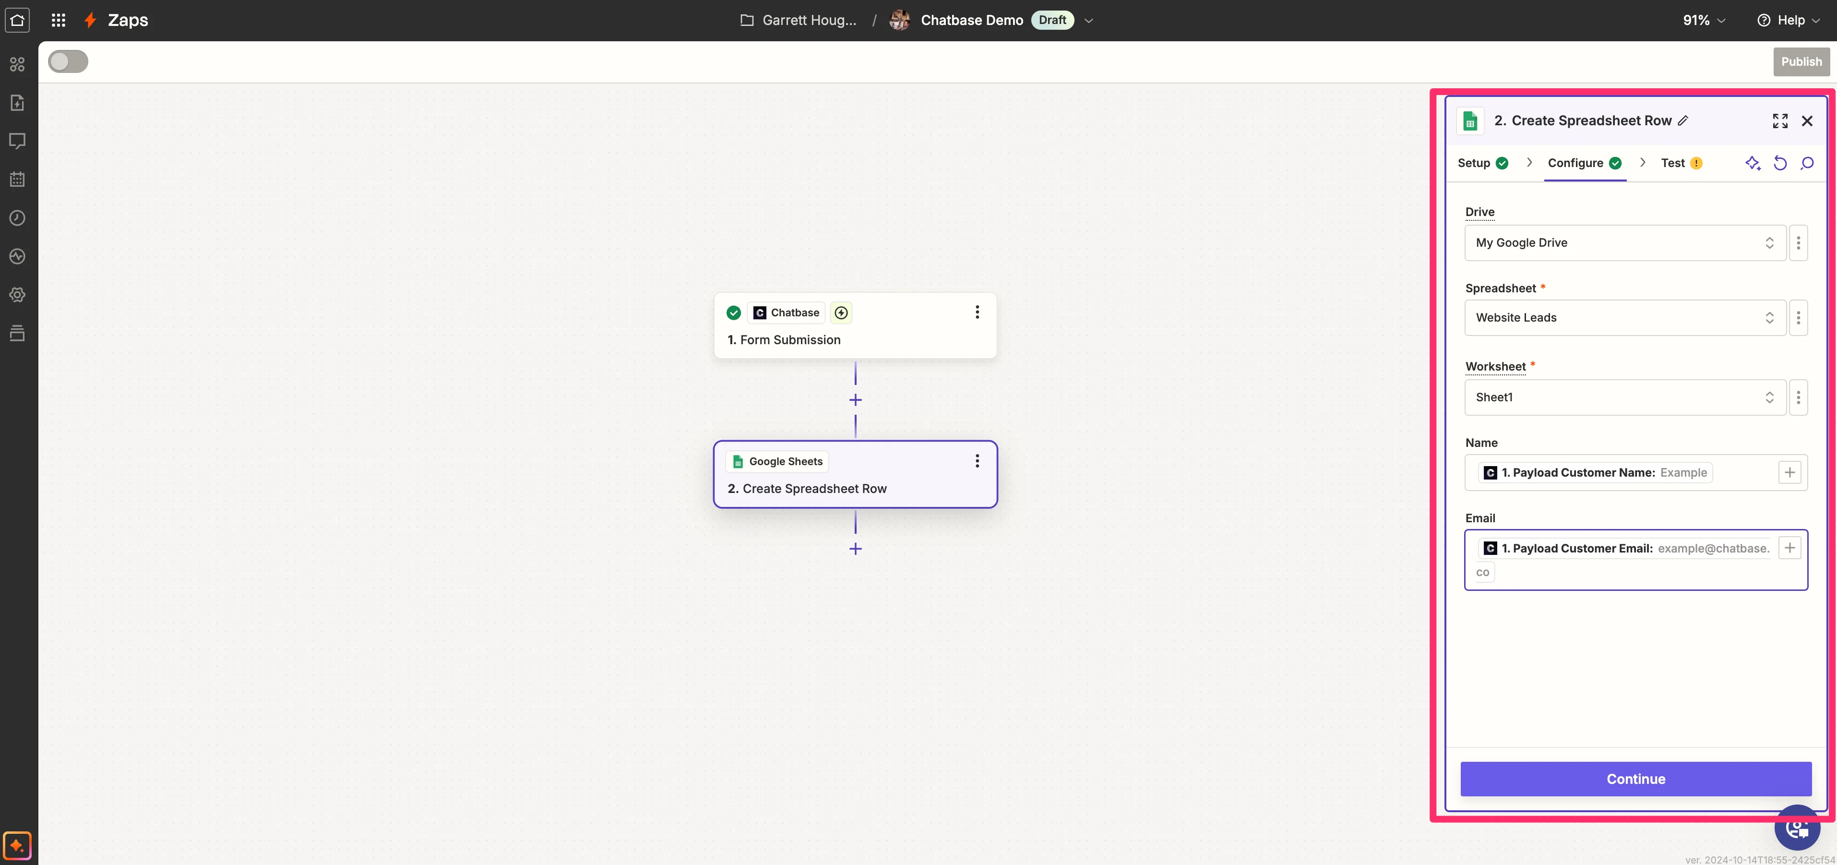This screenshot has width=1837, height=865.
Task: Add step with plus between Chatbase and Sheets
Action: click(x=855, y=400)
